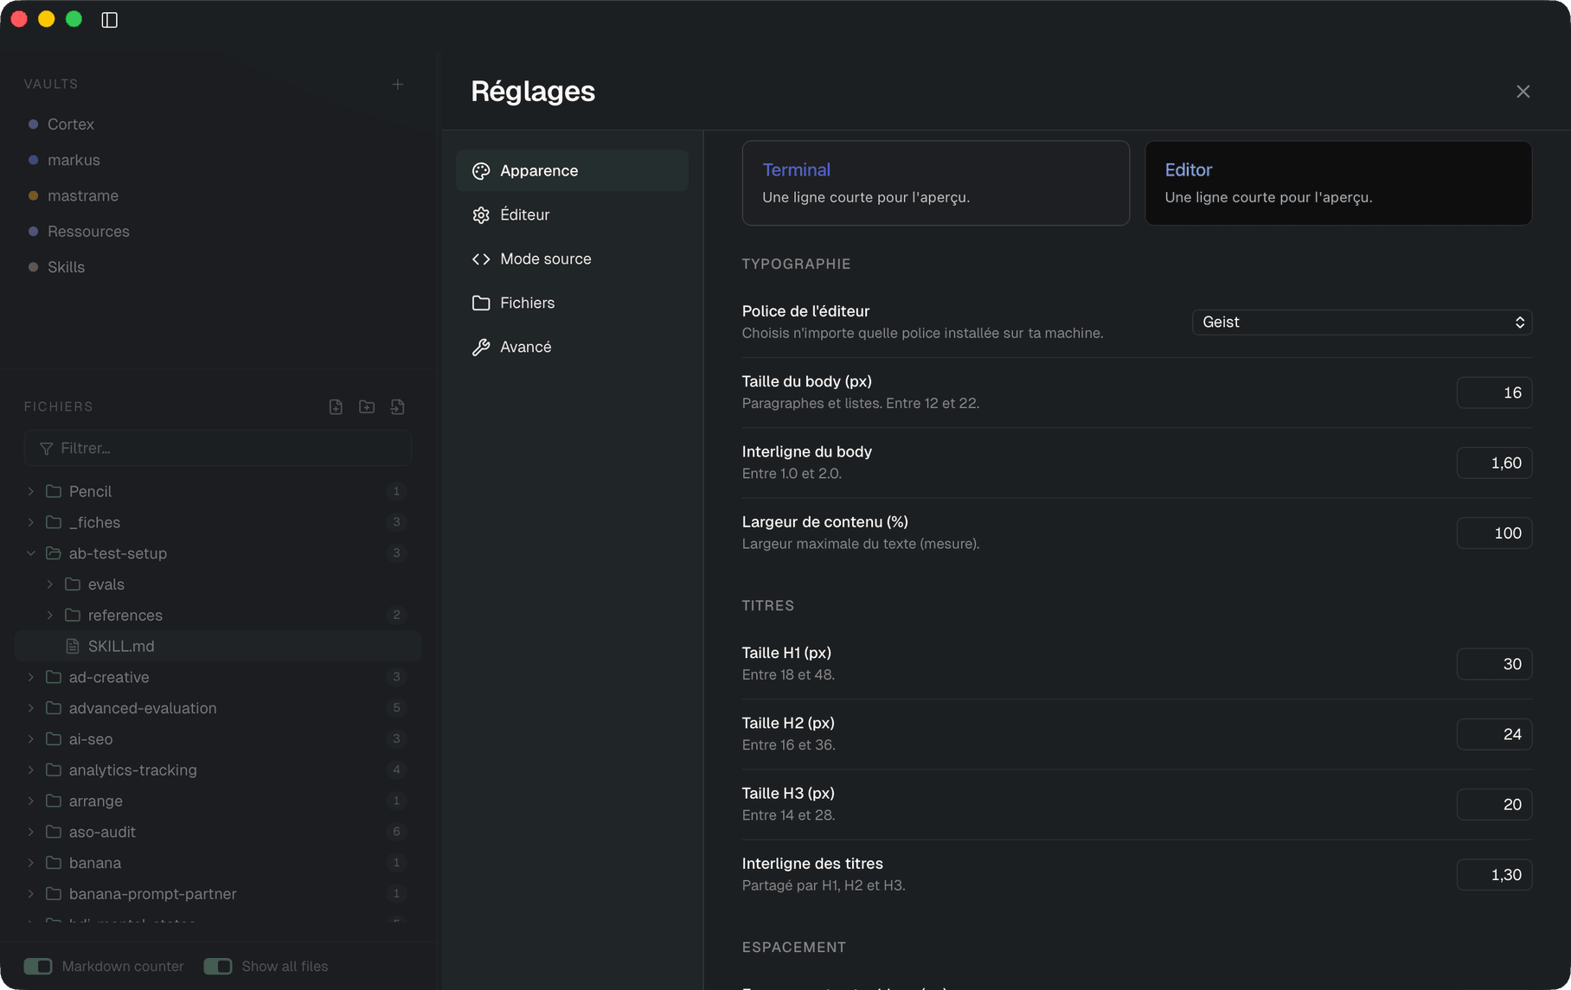The height and width of the screenshot is (990, 1571).
Task: Select the analytics-tracking folder
Action: pos(218,770)
